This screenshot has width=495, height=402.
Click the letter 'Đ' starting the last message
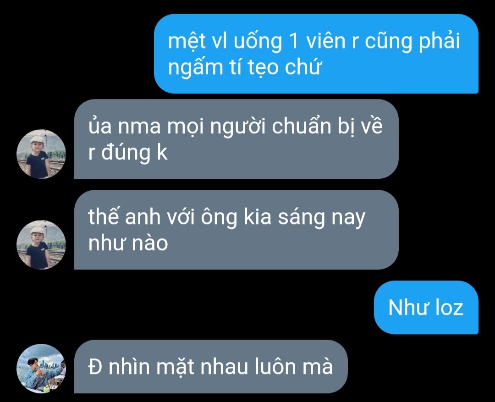95,367
